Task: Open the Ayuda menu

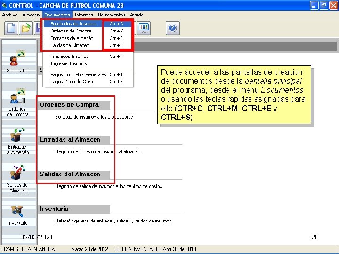Action: tap(137, 15)
